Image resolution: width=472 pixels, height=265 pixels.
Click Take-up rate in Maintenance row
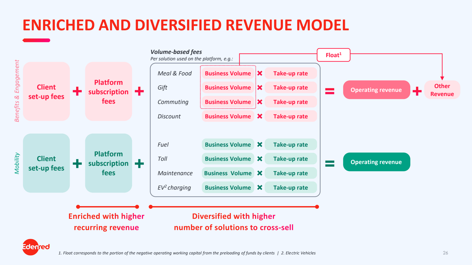tap(291, 173)
